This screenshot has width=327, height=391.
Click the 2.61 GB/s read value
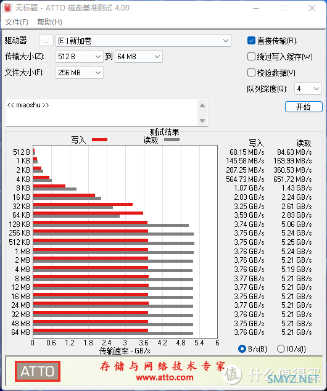[297, 207]
